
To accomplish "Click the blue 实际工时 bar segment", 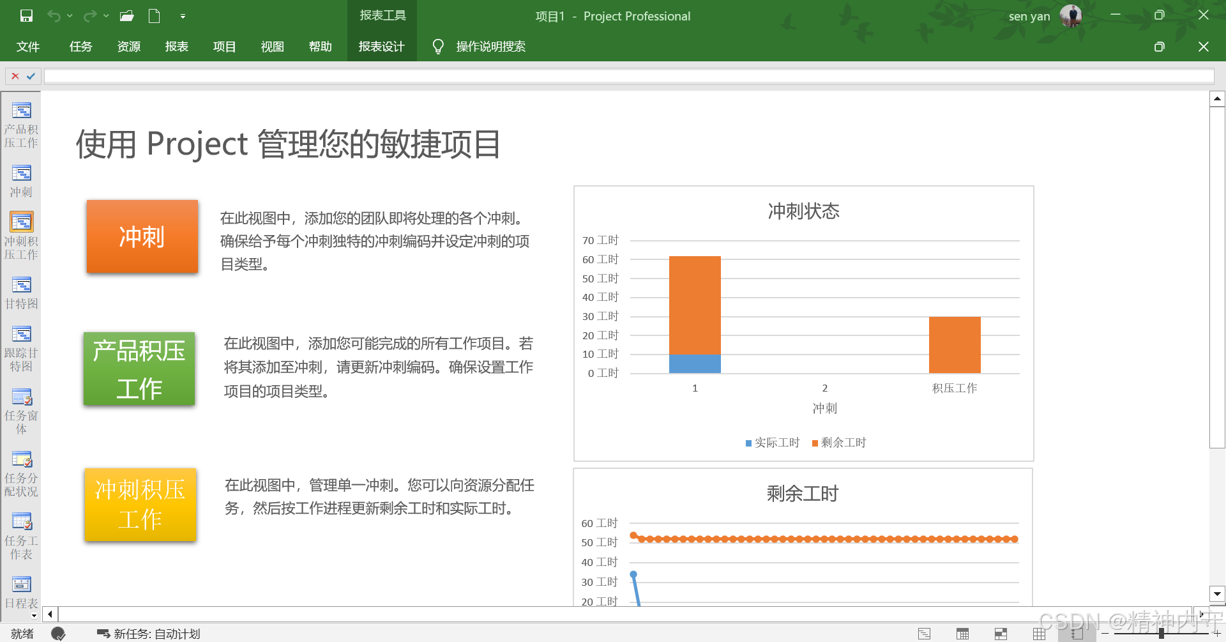I will 695,364.
